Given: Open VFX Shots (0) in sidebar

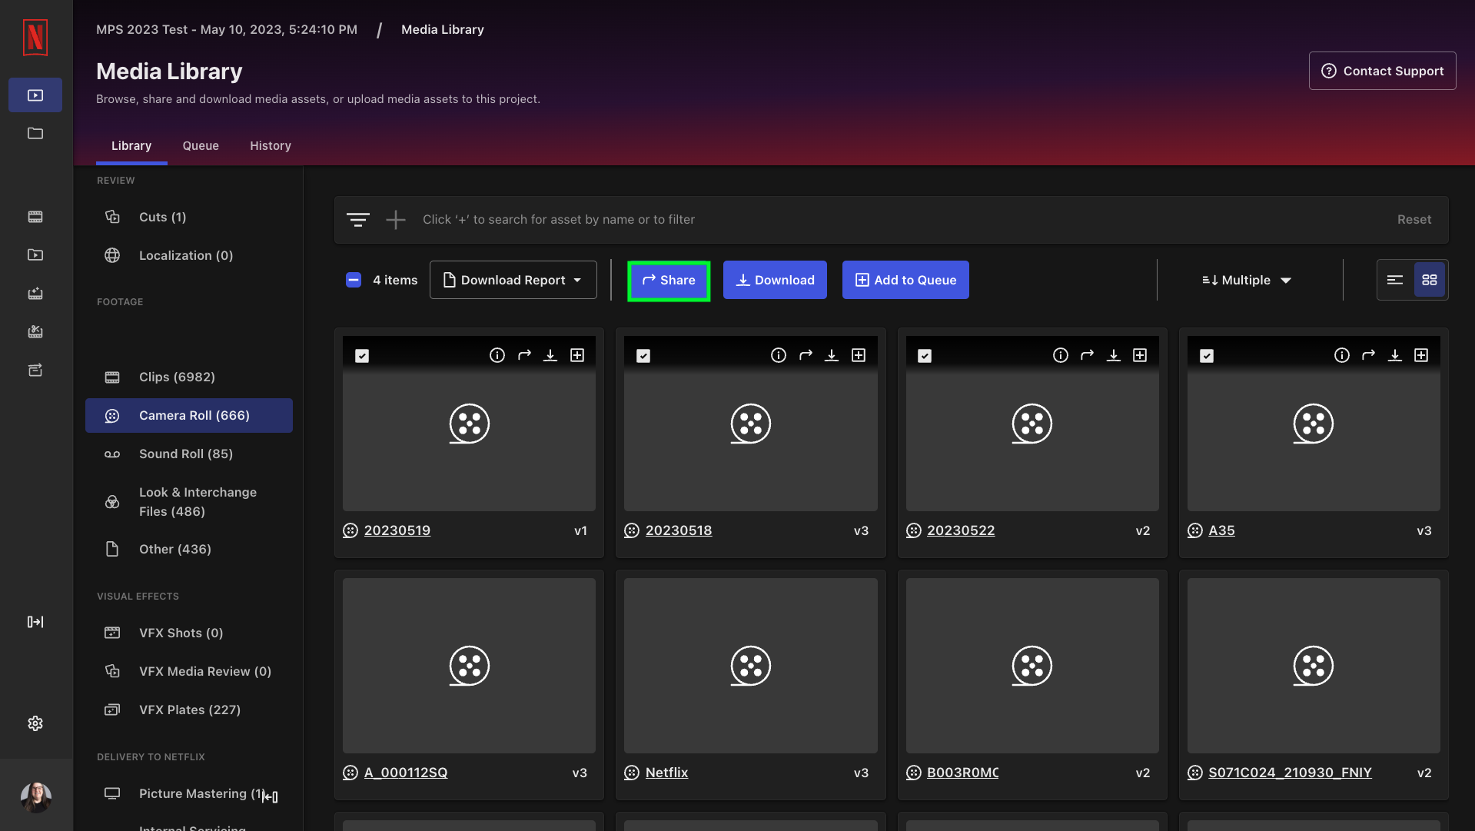Looking at the screenshot, I should pos(189,633).
